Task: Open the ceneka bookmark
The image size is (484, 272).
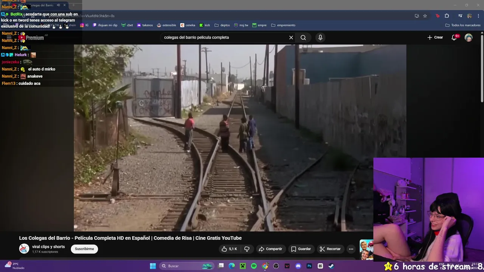Action: tap(188, 25)
